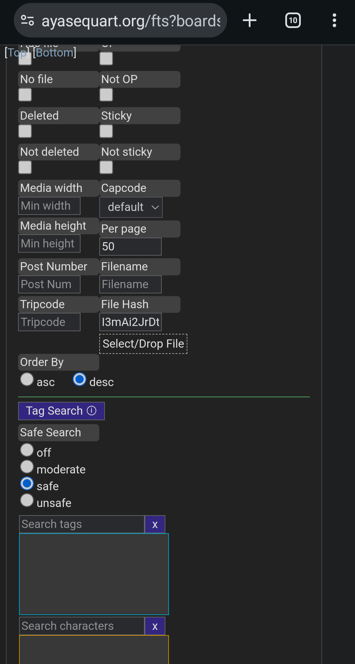Click the orange-bordered characters results box
355x664 pixels.
(x=94, y=650)
